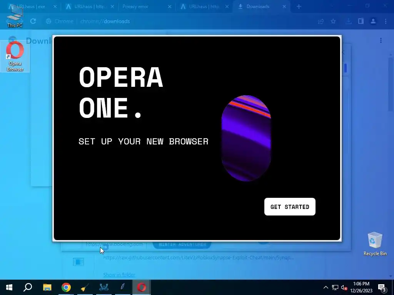
Task: Select the Recycle Bin desktop icon
Action: pyautogui.click(x=375, y=244)
